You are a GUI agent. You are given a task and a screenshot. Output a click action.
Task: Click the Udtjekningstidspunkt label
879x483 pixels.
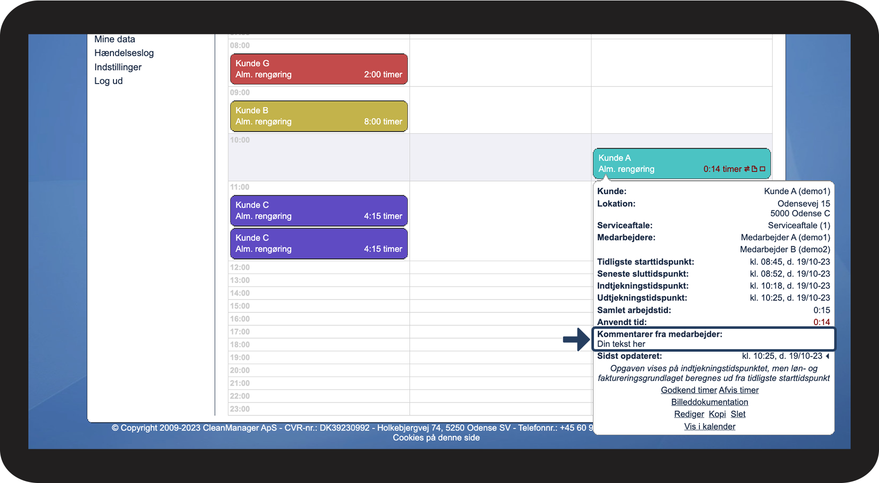[642, 298]
